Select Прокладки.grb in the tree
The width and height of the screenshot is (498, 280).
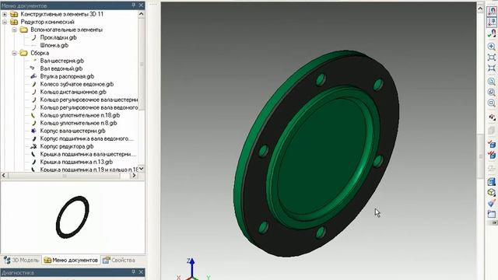(58, 37)
